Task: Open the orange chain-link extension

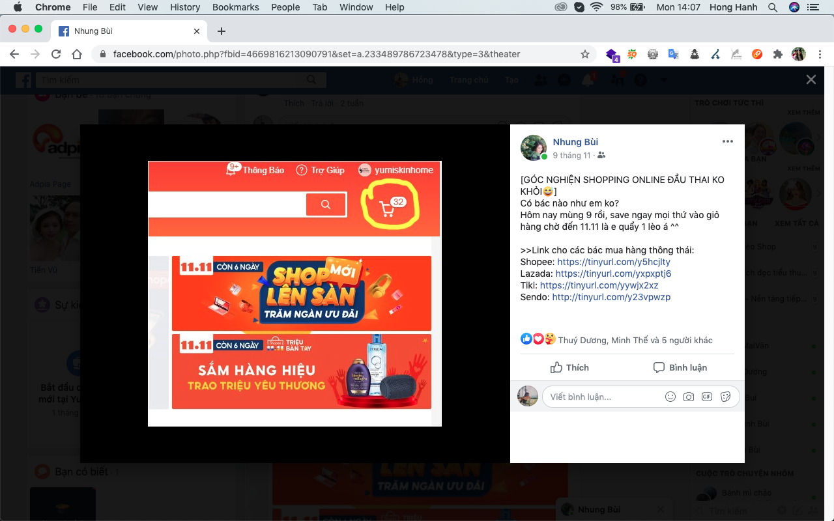Action: [757, 54]
